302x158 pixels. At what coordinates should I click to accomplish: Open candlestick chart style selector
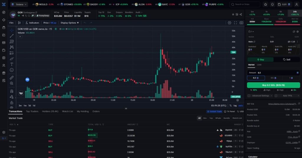tap(19, 23)
